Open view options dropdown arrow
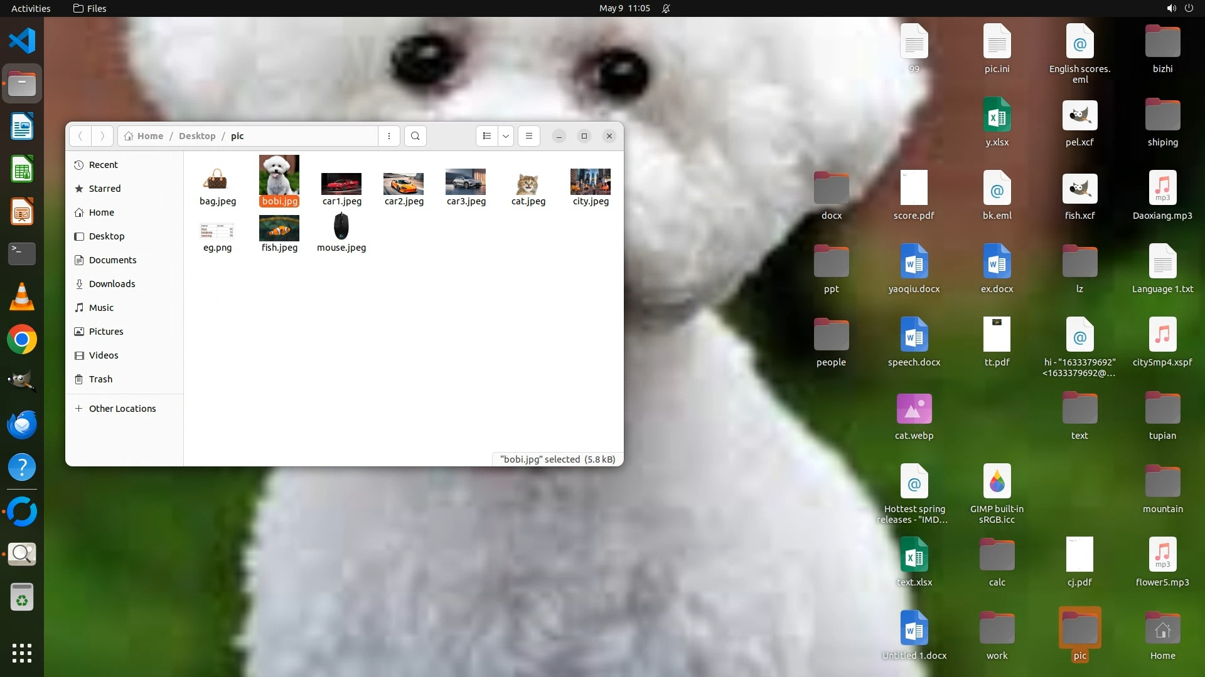The width and height of the screenshot is (1205, 677). pos(506,136)
